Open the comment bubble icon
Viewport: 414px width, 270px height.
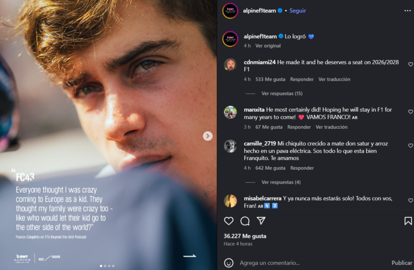(x=245, y=221)
